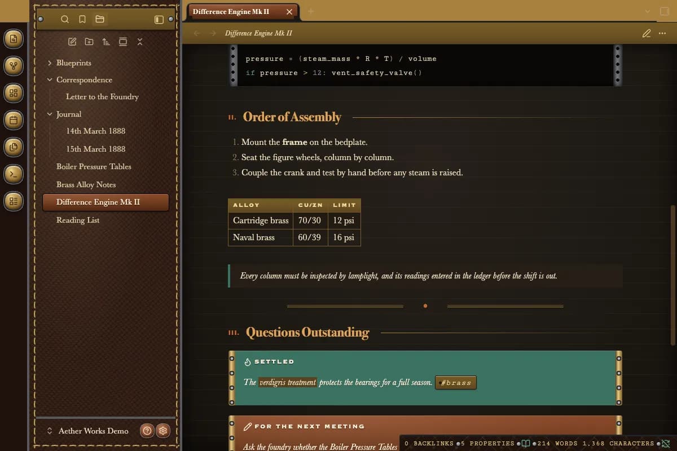Click the #brass tag
677x451 pixels.
[456, 383]
